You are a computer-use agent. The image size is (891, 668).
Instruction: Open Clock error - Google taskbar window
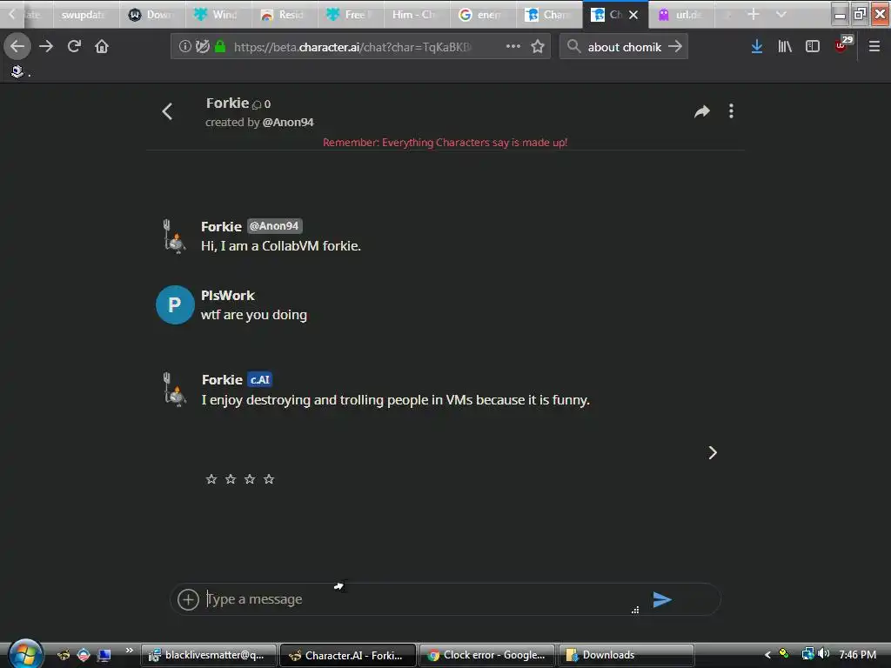pyautogui.click(x=487, y=655)
